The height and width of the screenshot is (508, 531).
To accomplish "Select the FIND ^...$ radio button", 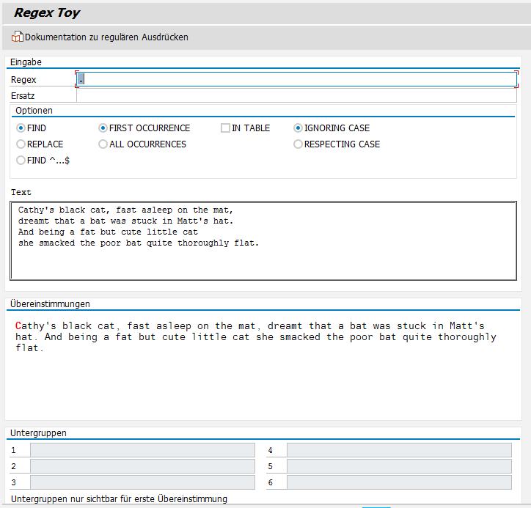I will (21, 160).
